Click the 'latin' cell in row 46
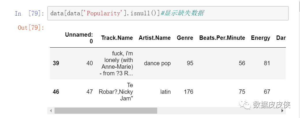 click(166, 92)
